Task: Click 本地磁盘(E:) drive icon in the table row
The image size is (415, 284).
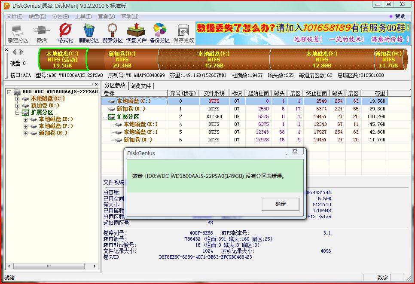Action: pos(119,125)
